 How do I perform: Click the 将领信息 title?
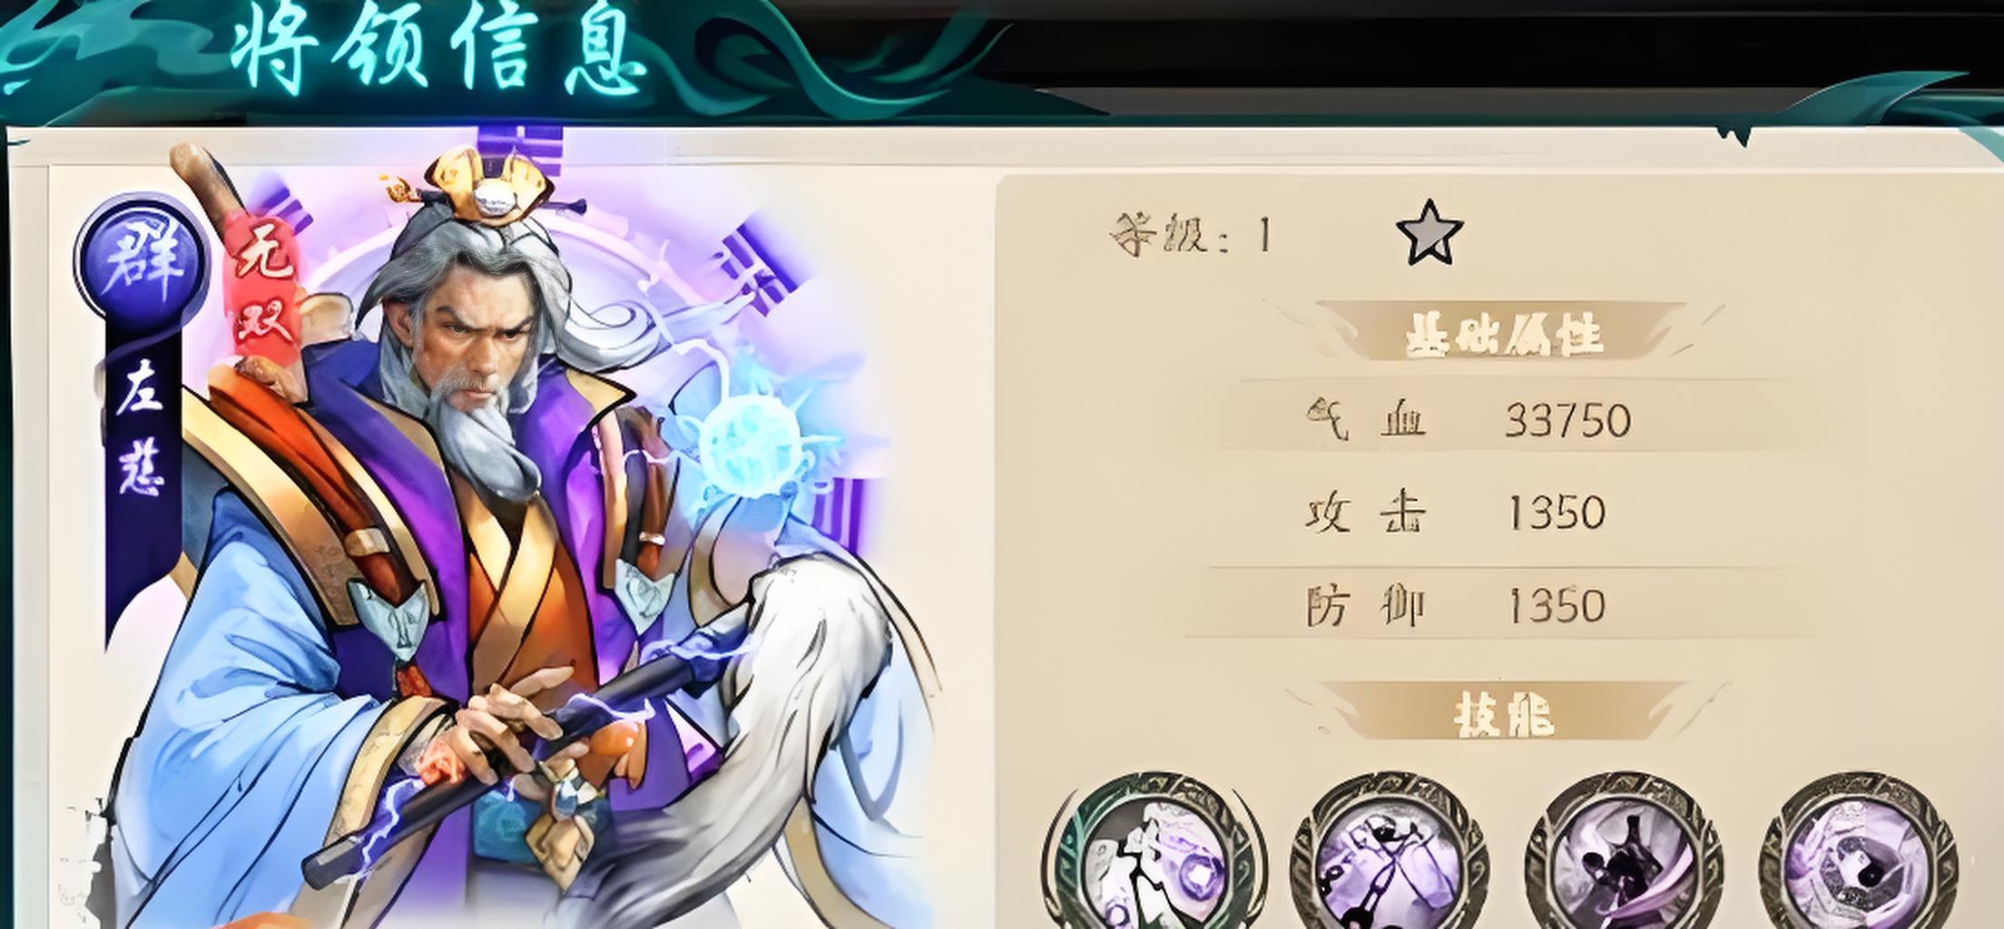click(439, 51)
